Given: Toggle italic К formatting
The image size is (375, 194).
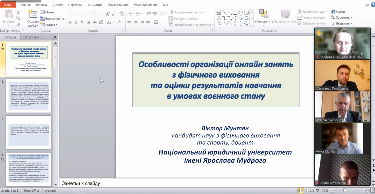Looking at the screenshot, I should point(76,22).
